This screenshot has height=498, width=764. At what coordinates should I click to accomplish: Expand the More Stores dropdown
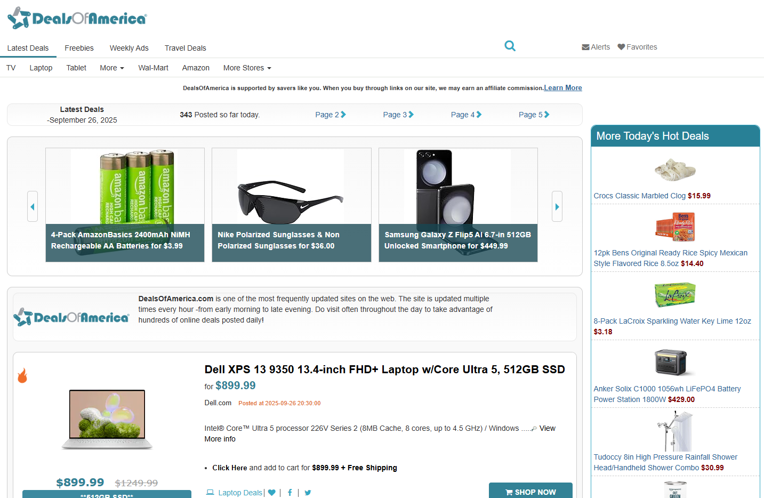[247, 68]
